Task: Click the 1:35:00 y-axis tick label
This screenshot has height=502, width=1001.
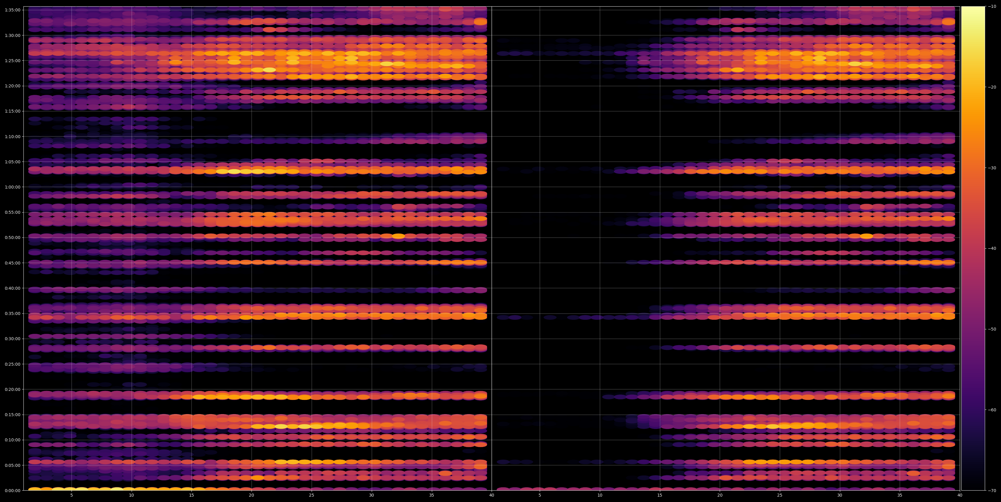Action: tap(12, 10)
